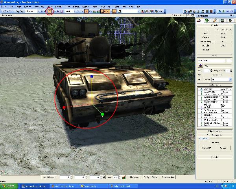This screenshot has width=236, height=189.
Task: Open the FG flow graph icon
Action: [x=232, y=11]
